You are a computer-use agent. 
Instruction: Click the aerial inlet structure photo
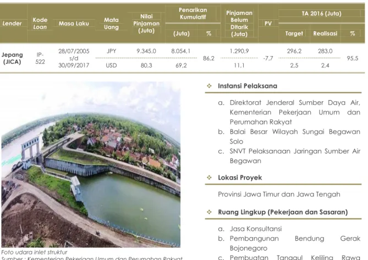coord(91,164)
